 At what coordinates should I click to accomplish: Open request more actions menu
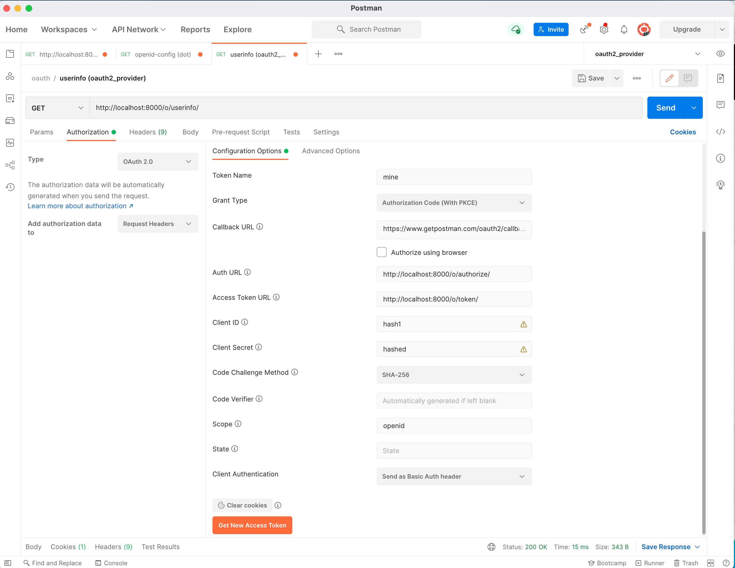point(637,78)
